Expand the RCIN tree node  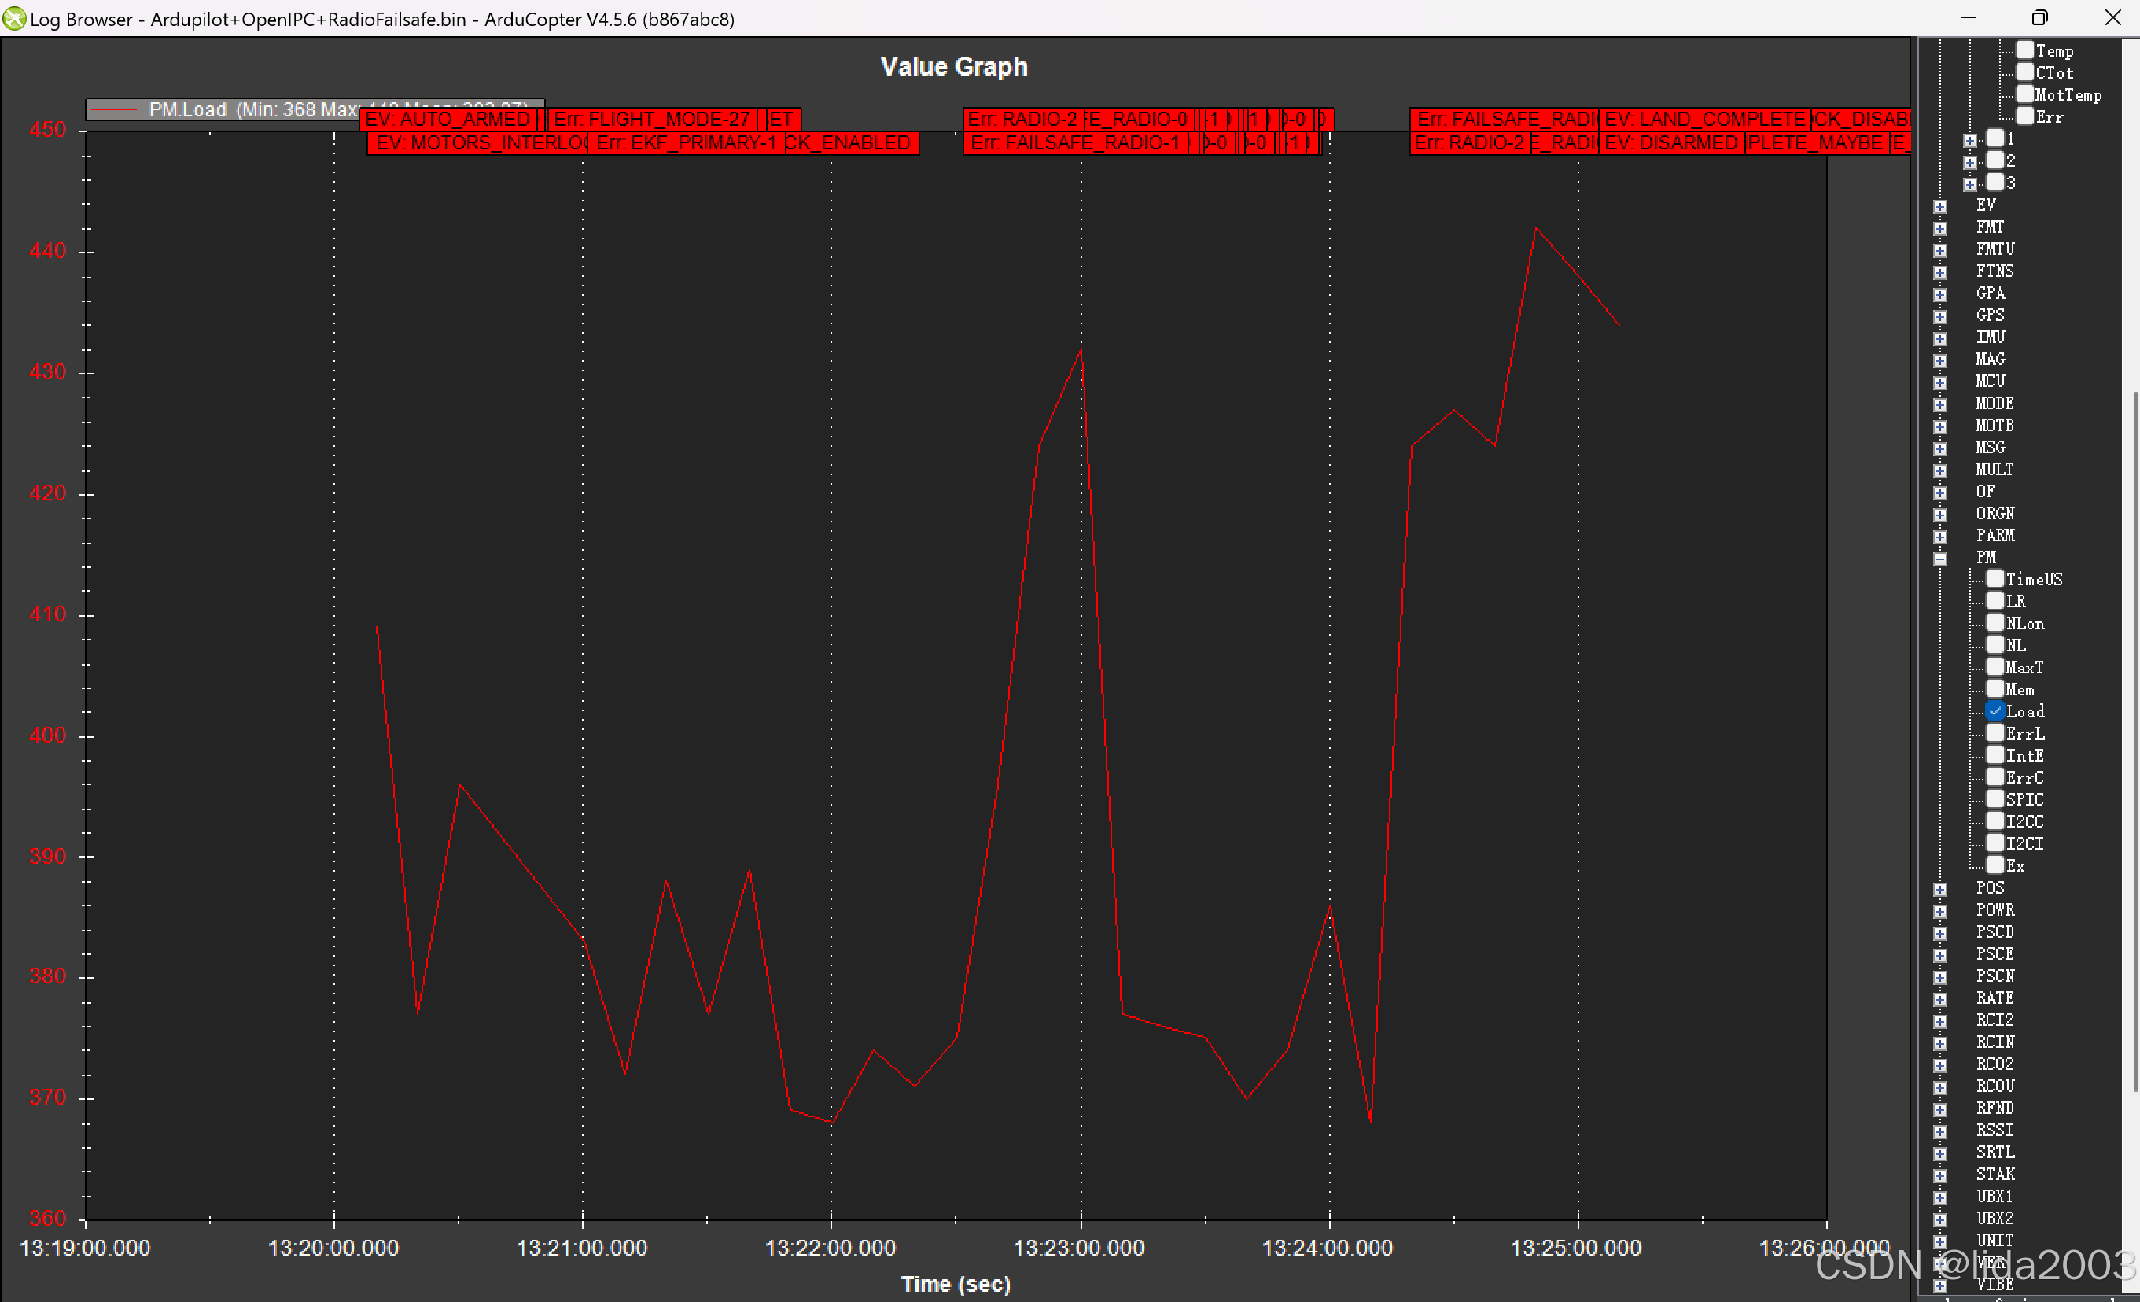(1940, 1043)
